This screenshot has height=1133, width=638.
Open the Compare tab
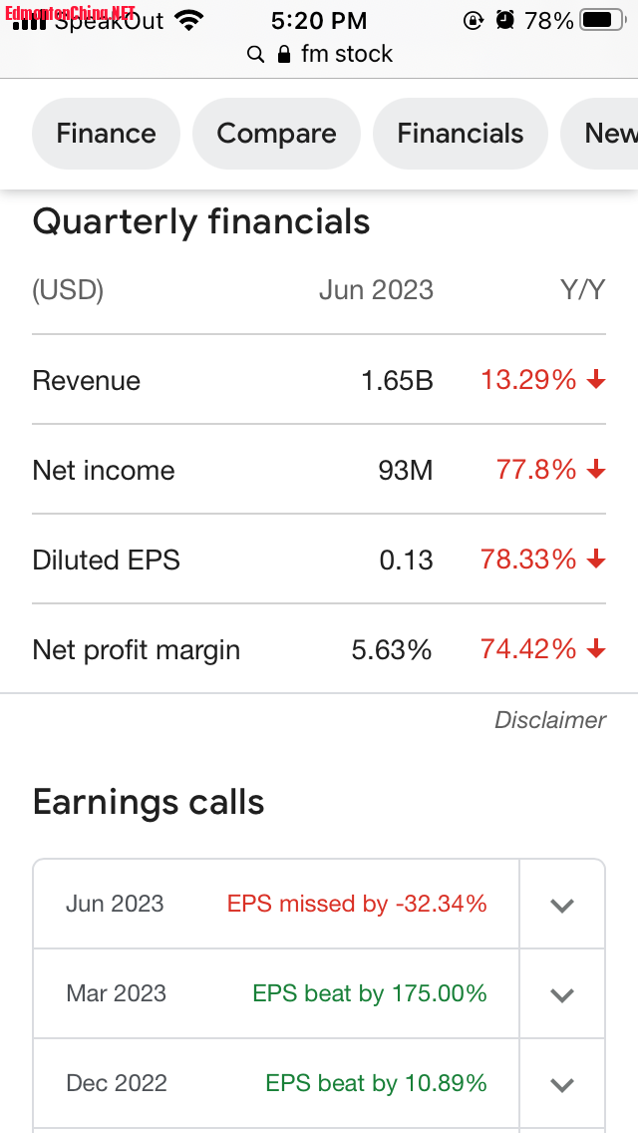(x=276, y=134)
